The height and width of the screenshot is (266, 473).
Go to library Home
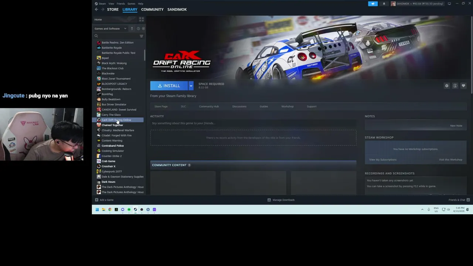(x=98, y=20)
